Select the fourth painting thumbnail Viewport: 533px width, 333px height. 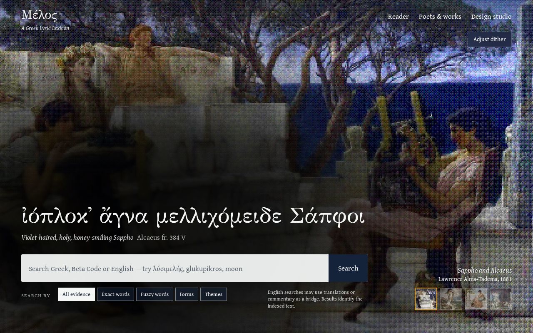pos(501,299)
